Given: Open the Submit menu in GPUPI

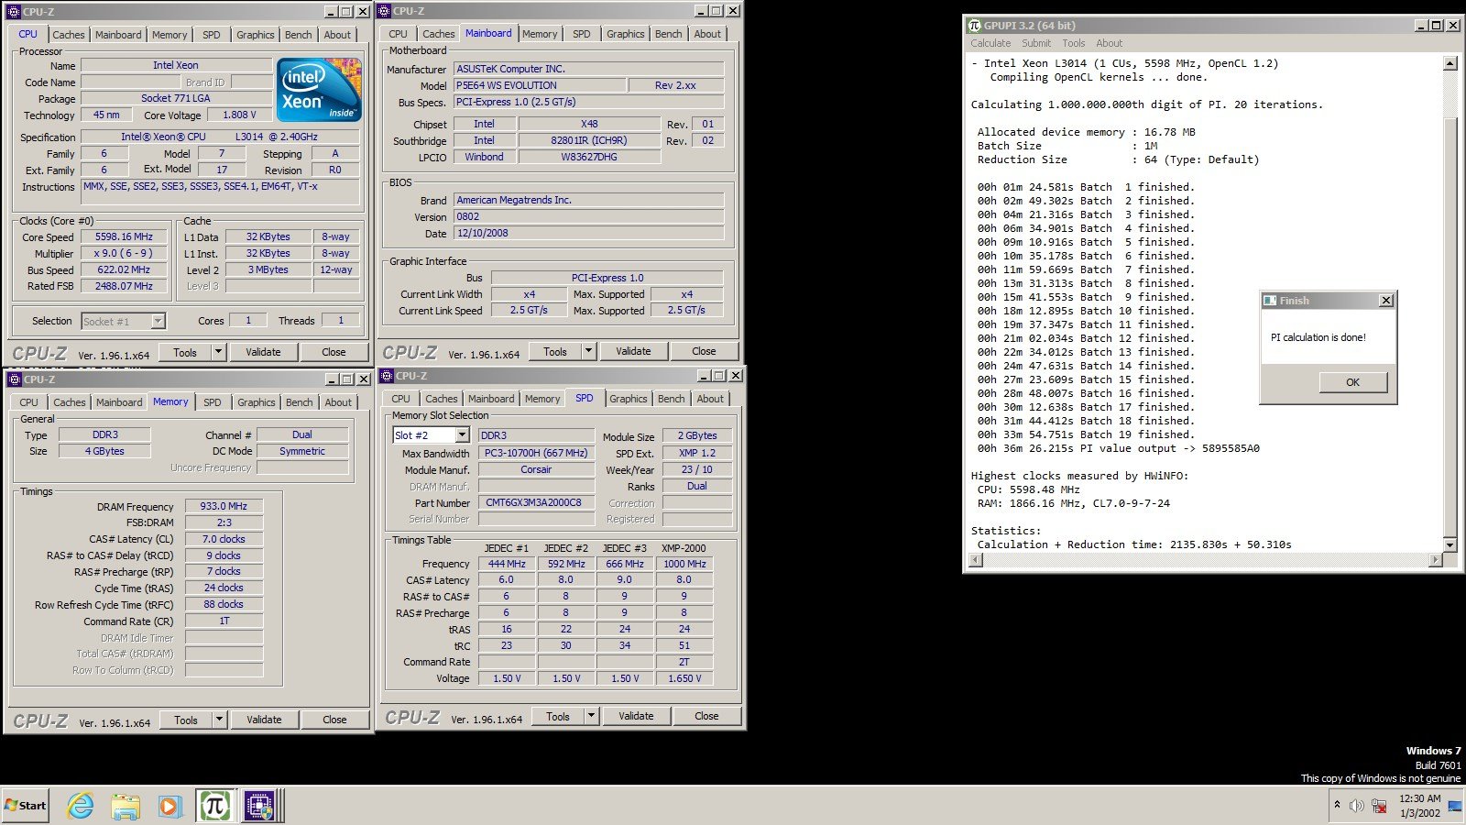Looking at the screenshot, I should pyautogui.click(x=1036, y=43).
